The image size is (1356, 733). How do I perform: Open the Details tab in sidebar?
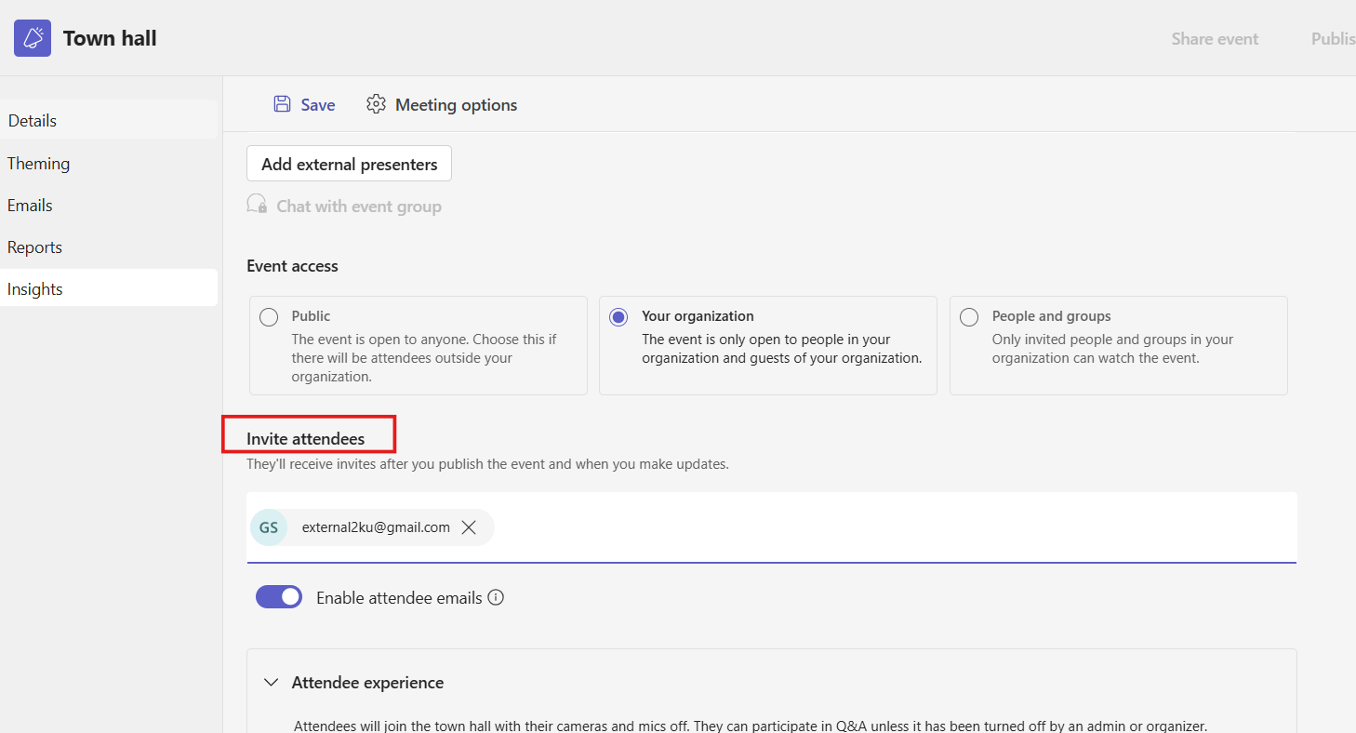point(33,121)
